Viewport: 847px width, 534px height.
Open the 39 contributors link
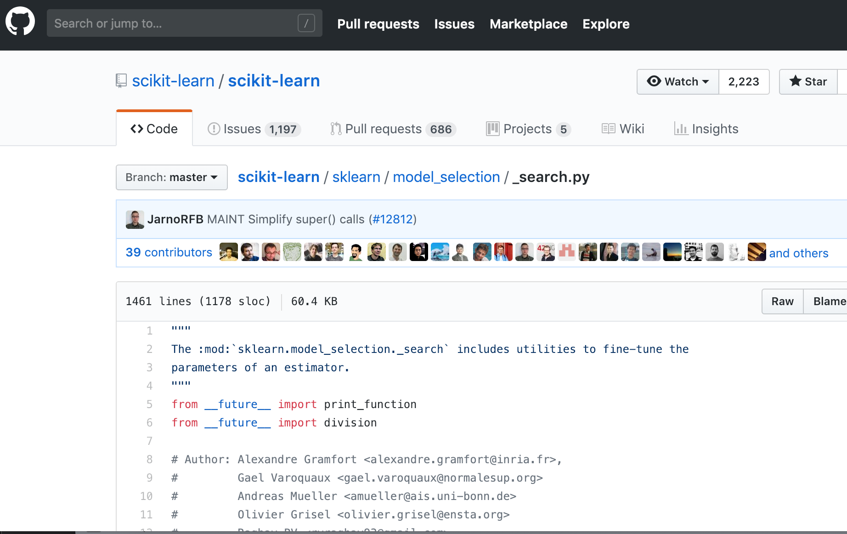pyautogui.click(x=169, y=252)
